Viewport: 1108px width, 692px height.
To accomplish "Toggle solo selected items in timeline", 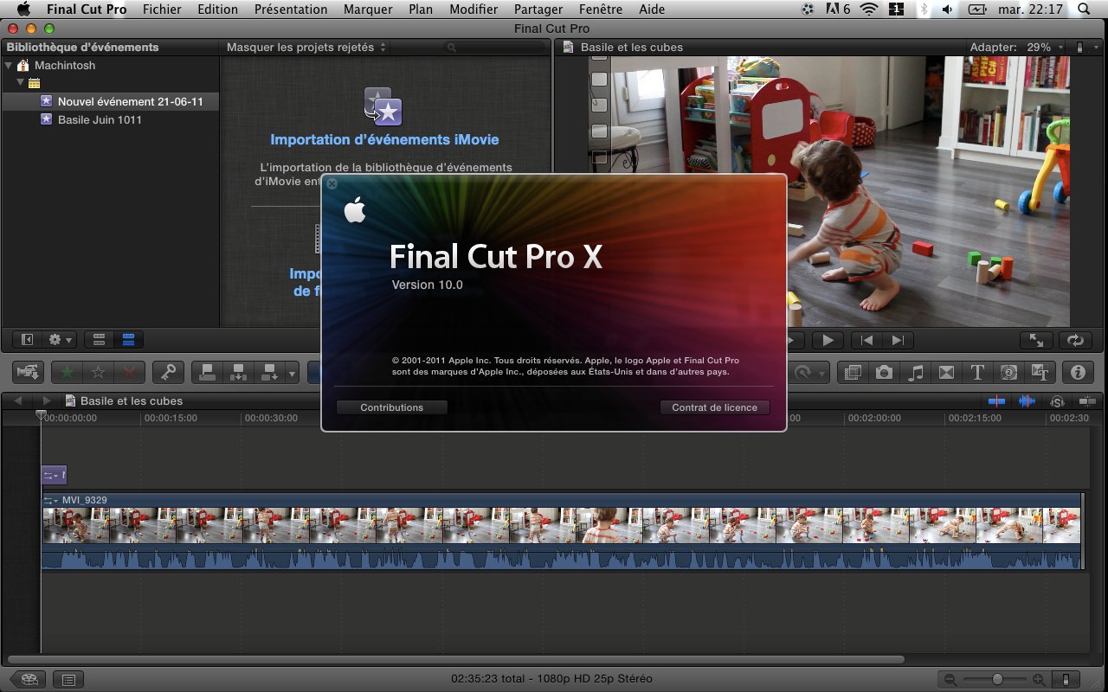I will 1057,401.
